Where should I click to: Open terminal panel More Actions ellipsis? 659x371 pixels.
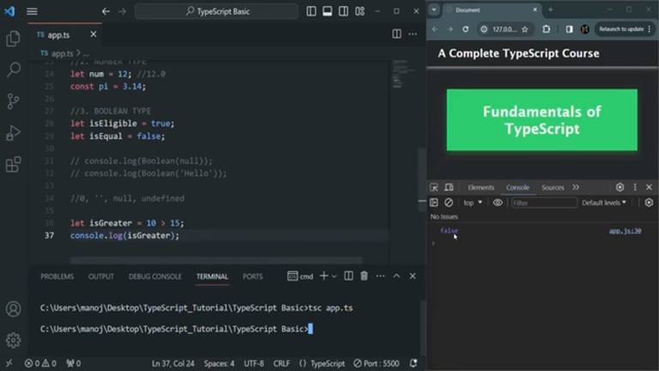[x=380, y=276]
